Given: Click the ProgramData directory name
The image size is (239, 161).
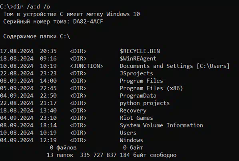Looking at the screenshot, I should [x=138, y=96].
